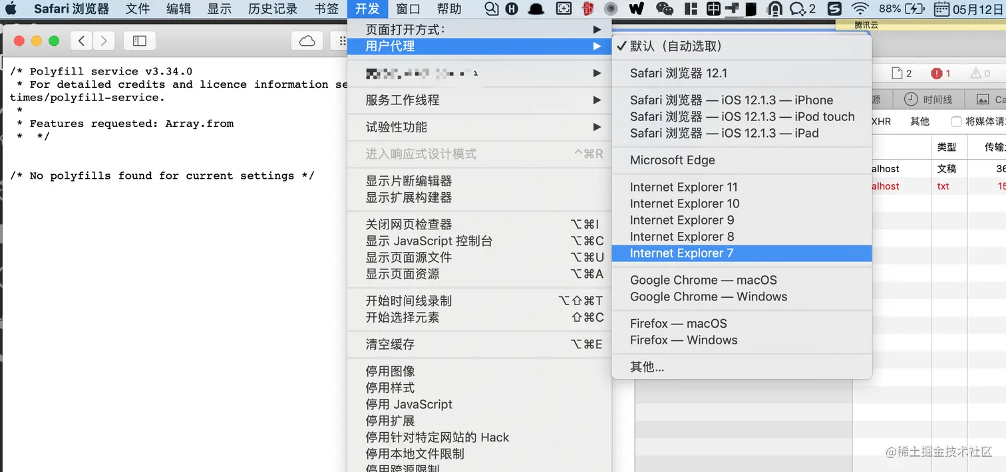Select 开始选择元素
The width and height of the screenshot is (1006, 472).
(x=479, y=317)
